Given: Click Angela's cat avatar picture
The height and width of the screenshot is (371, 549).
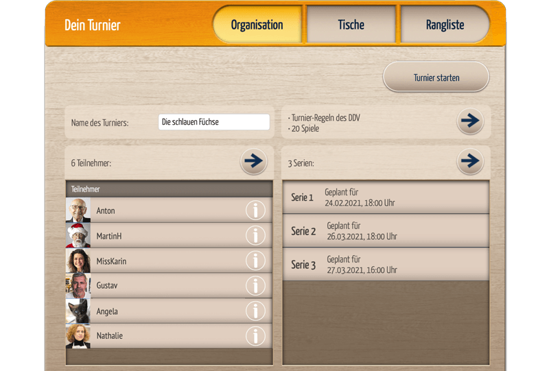Looking at the screenshot, I should pyautogui.click(x=78, y=311).
